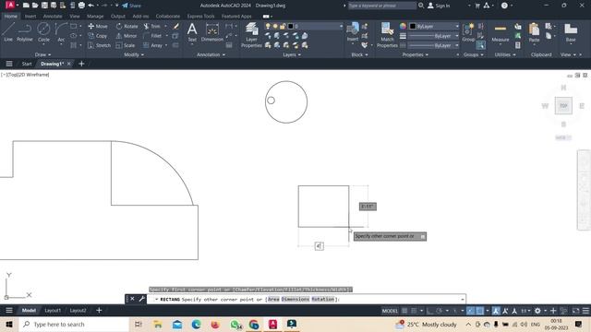Click the Trim tool
Viewport: 591px width, 332px height.
point(152,27)
